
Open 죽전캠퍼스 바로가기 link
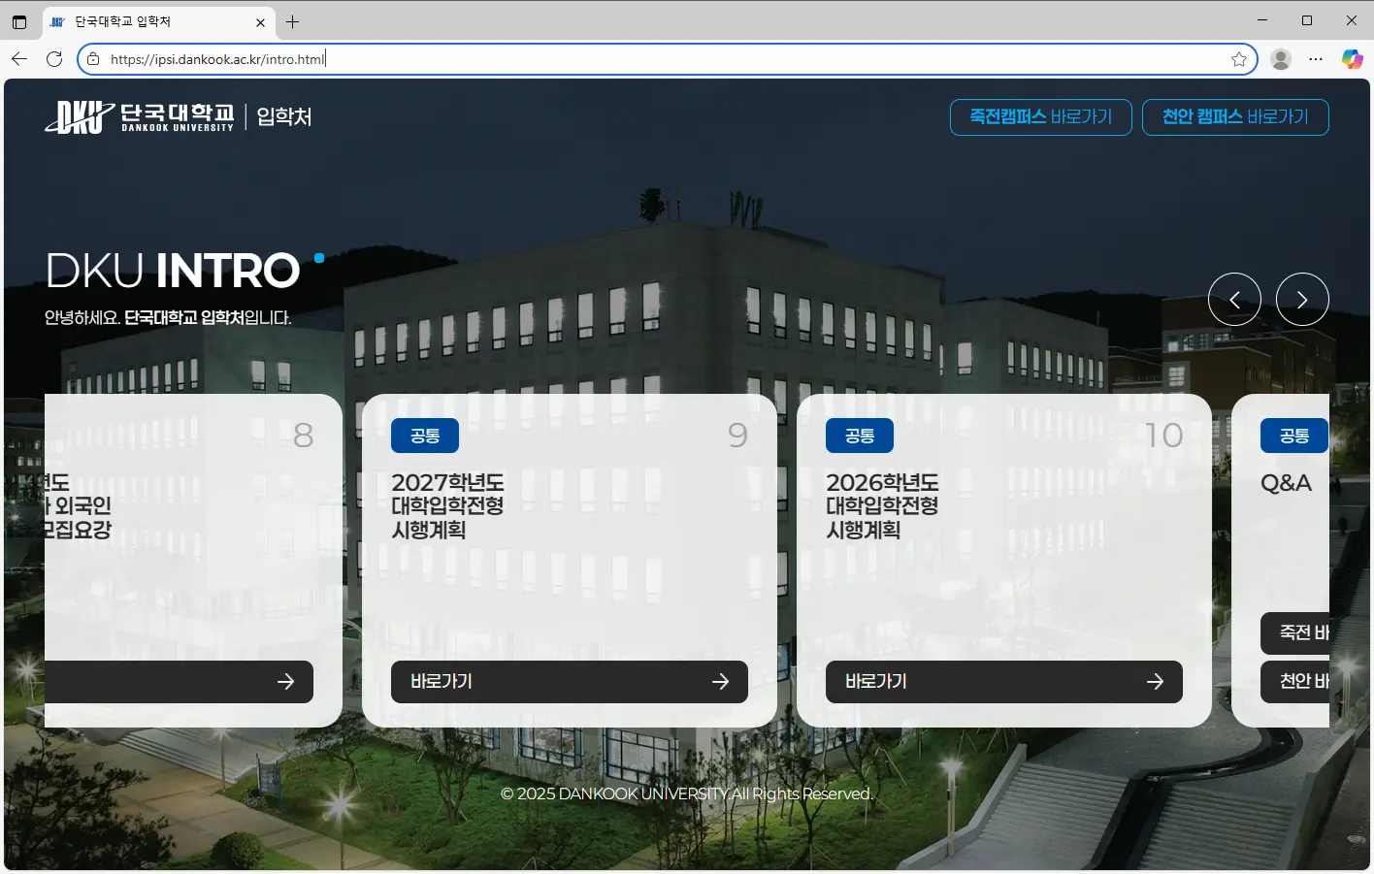coord(1041,117)
